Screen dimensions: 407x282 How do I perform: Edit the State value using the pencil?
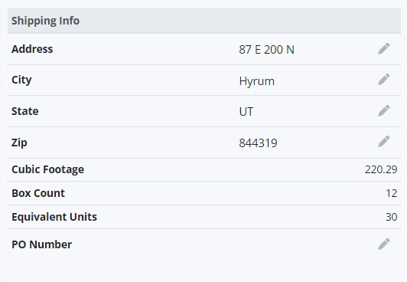coord(384,110)
